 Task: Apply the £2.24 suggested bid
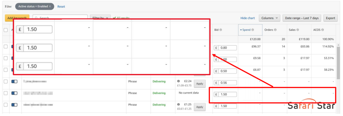200,84
